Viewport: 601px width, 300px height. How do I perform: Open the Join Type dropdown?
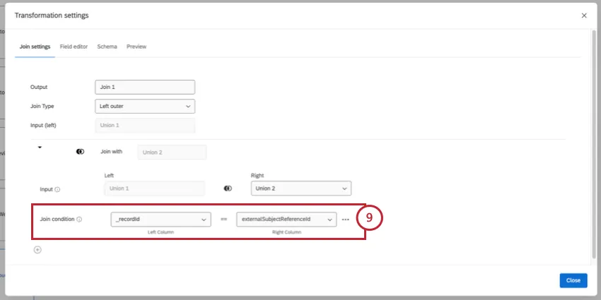point(145,106)
